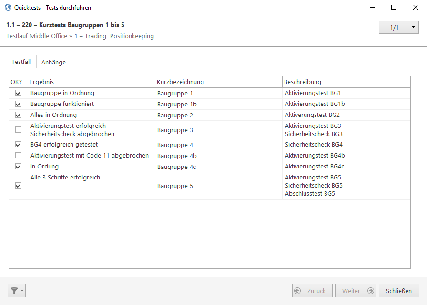Click the filter funnel icon

[x=14, y=291]
